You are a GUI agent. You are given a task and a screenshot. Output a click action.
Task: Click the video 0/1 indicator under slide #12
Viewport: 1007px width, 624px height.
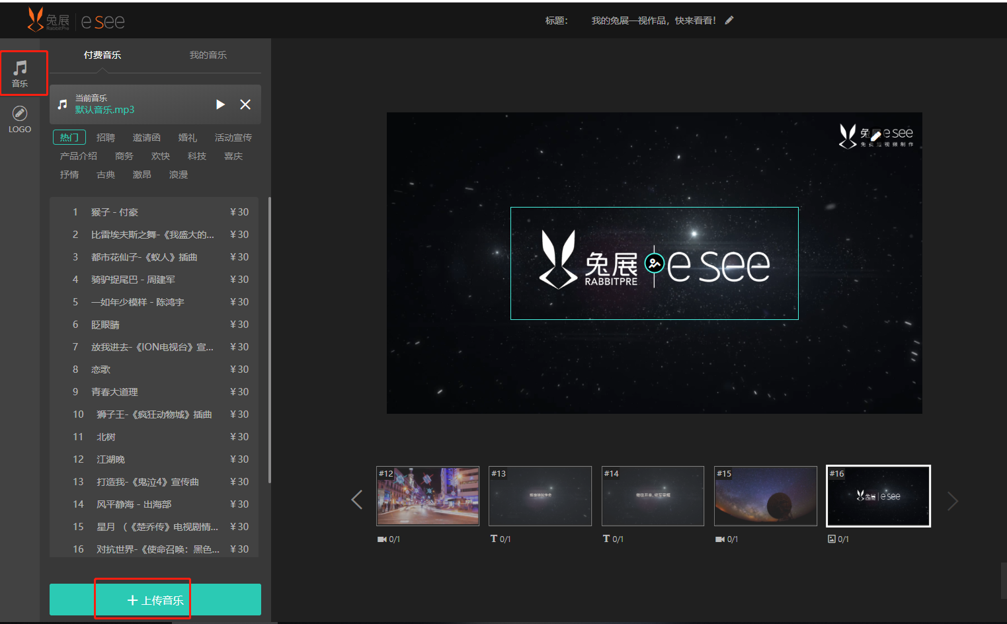click(x=389, y=539)
